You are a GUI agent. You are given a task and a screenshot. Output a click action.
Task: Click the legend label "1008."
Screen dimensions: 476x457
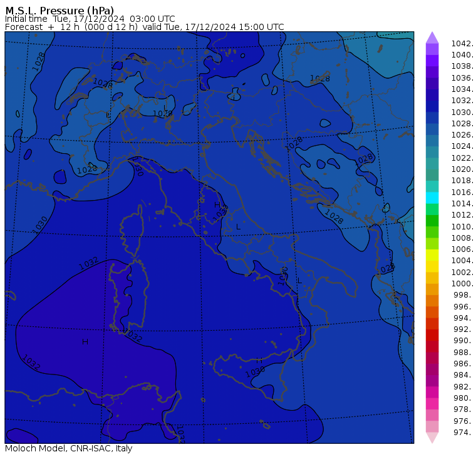pos(462,238)
